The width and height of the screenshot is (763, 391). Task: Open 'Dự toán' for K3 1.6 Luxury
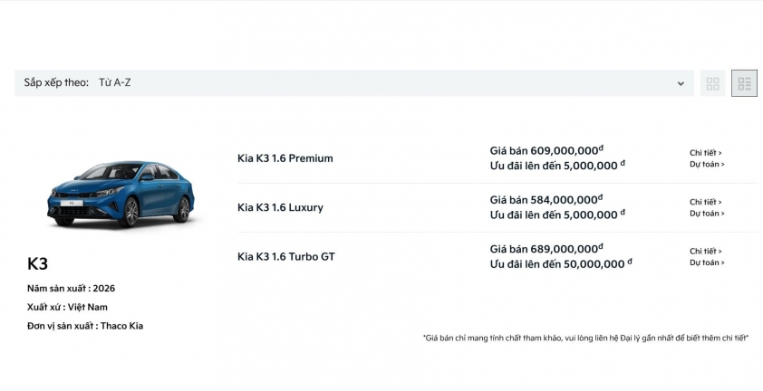pyautogui.click(x=707, y=214)
